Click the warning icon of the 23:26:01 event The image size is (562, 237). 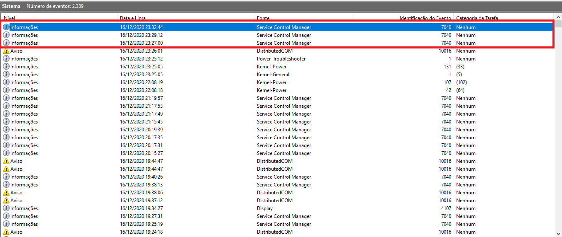pos(6,51)
